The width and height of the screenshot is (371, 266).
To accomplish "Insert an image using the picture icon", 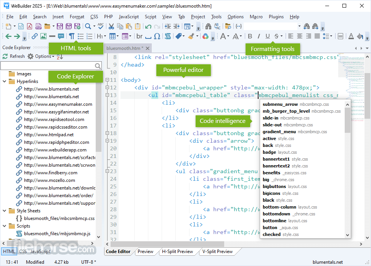I will [43, 37].
